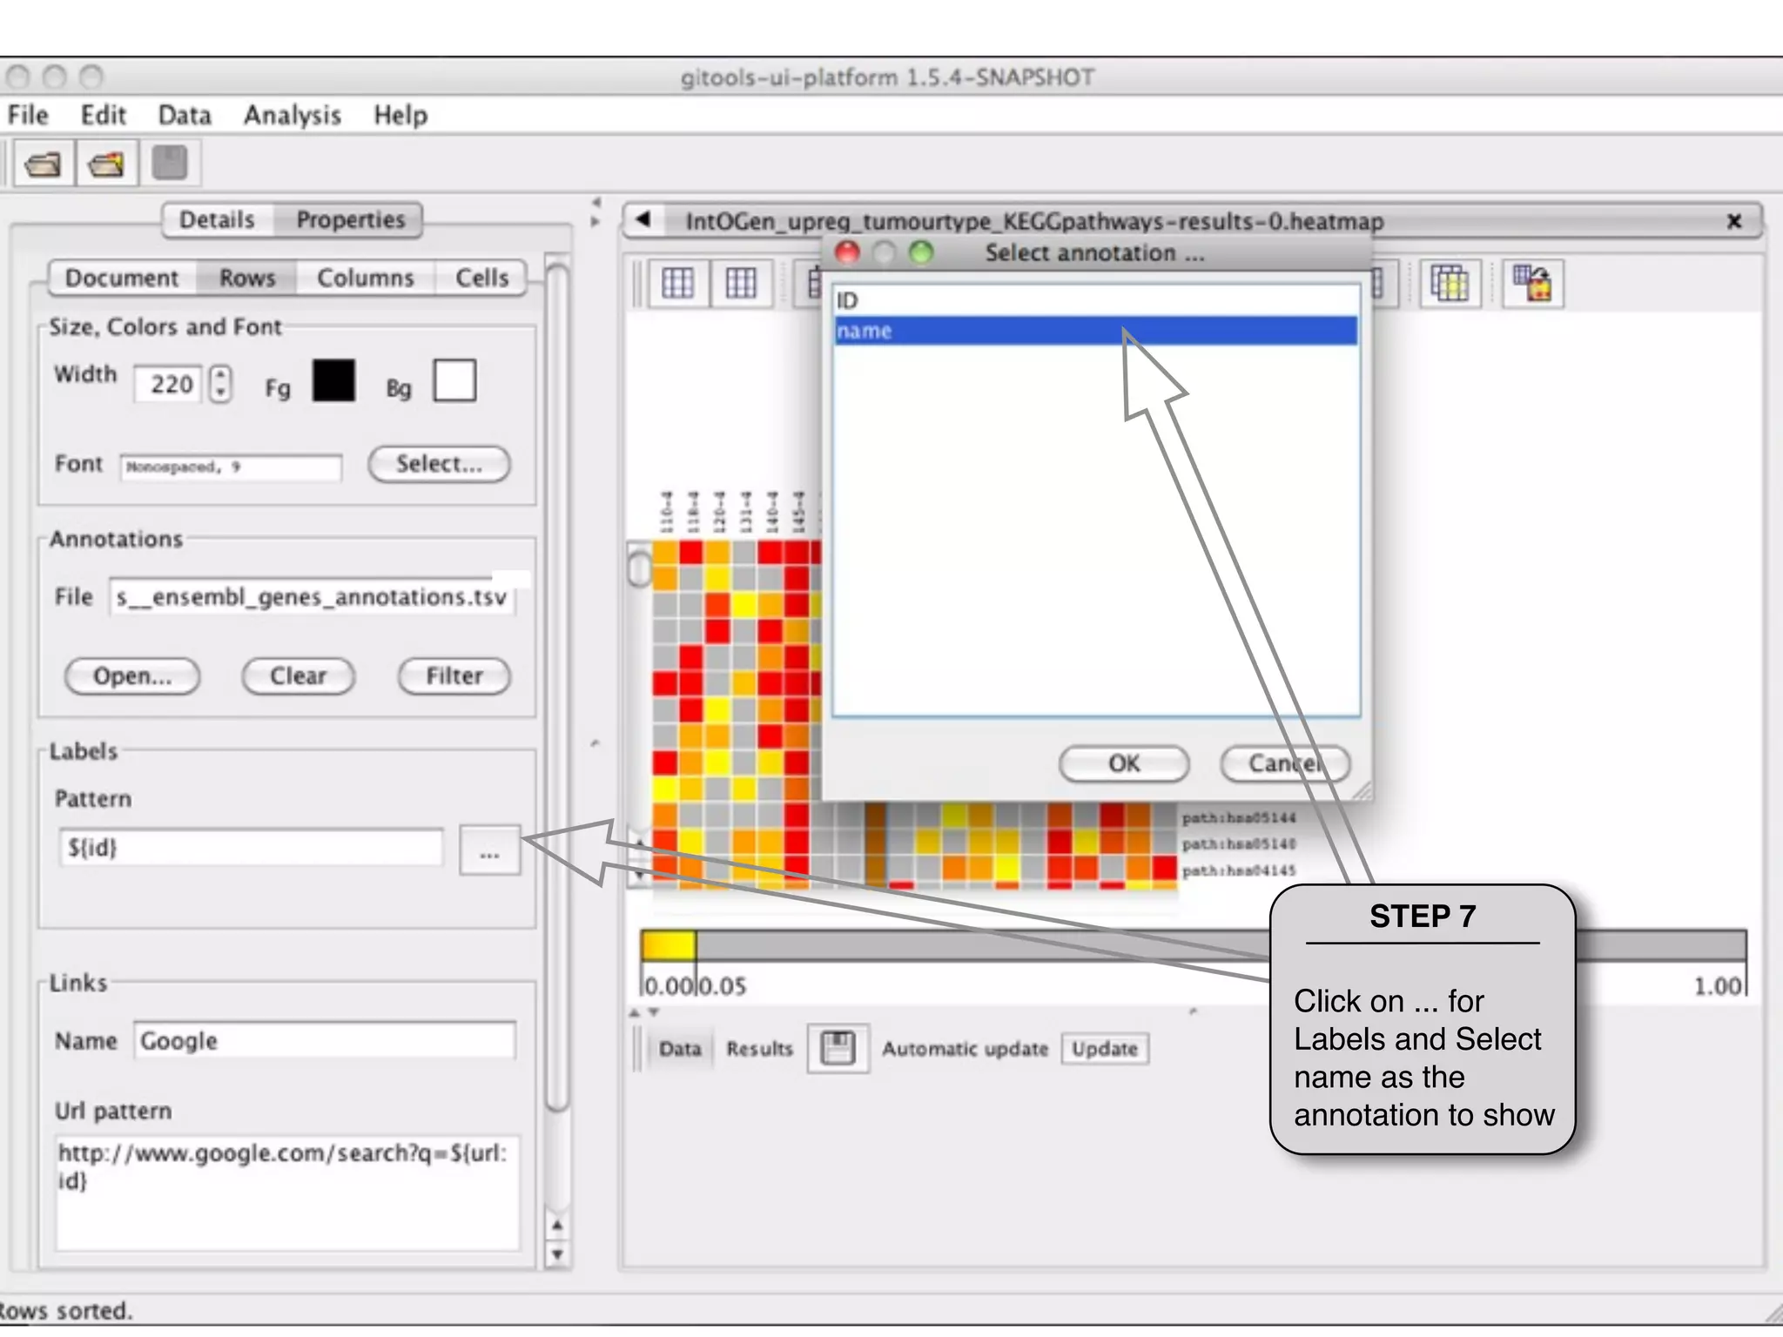The width and height of the screenshot is (1783, 1337).
Task: Switch to the Columns tab
Action: point(365,278)
